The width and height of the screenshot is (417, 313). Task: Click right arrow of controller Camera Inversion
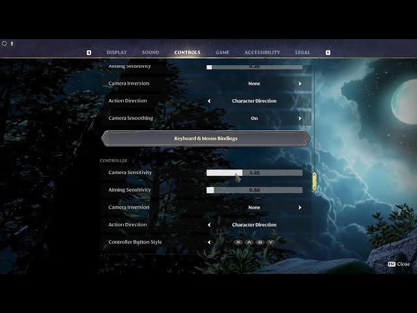(x=300, y=207)
